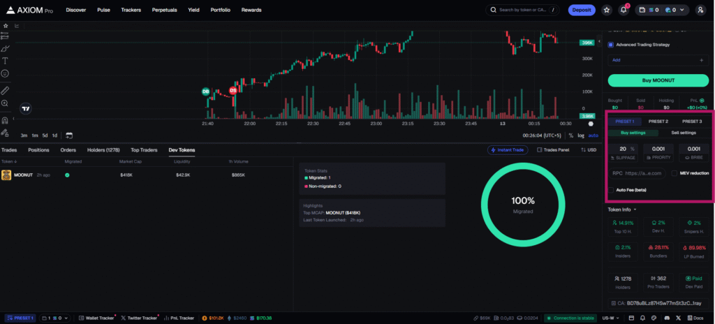715x324 pixels.
Task: Open the indicators icon beside chart star
Action: (x=17, y=26)
